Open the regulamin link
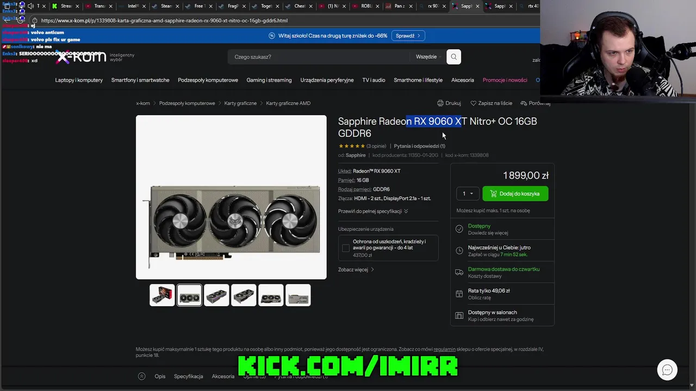This screenshot has width=696, height=391. pyautogui.click(x=445, y=349)
